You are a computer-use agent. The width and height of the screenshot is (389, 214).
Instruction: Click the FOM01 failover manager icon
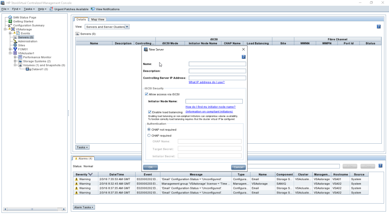15,49
